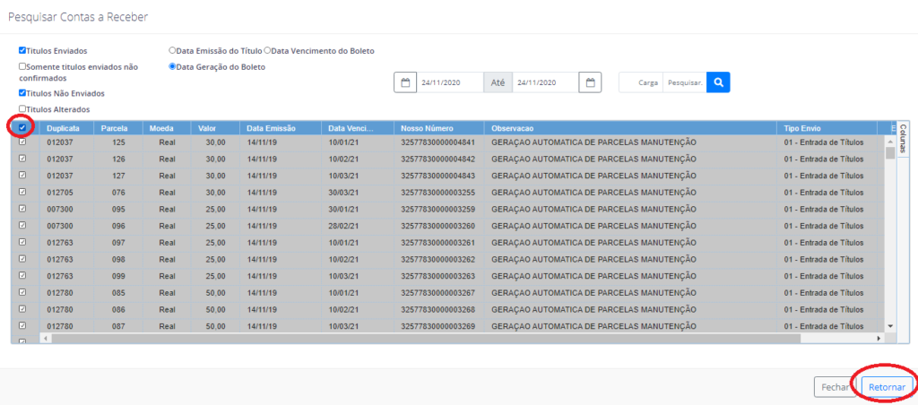Open the start date calendar picker
This screenshot has width=918, height=405.
tap(405, 82)
